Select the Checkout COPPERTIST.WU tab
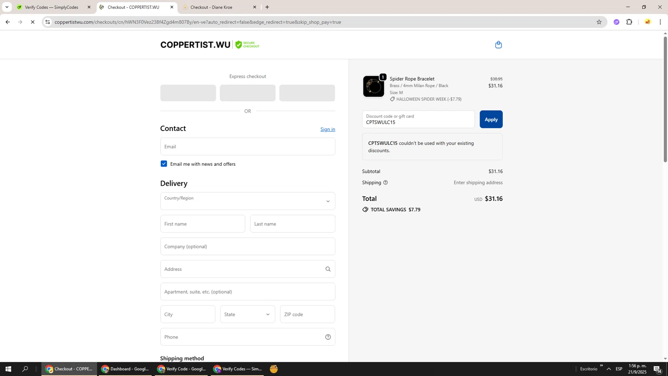The height and width of the screenshot is (376, 668). [134, 7]
